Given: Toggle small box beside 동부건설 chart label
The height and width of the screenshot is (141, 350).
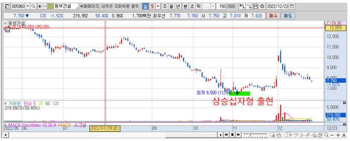Looking at the screenshot, I should tap(5, 23).
